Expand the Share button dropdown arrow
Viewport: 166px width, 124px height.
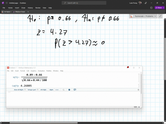pos(164,8)
